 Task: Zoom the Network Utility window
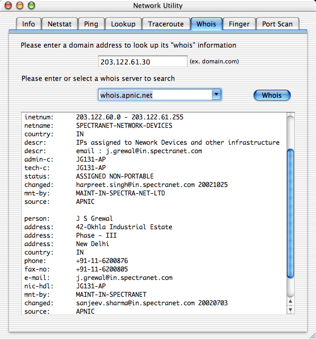pyautogui.click(x=32, y=5)
